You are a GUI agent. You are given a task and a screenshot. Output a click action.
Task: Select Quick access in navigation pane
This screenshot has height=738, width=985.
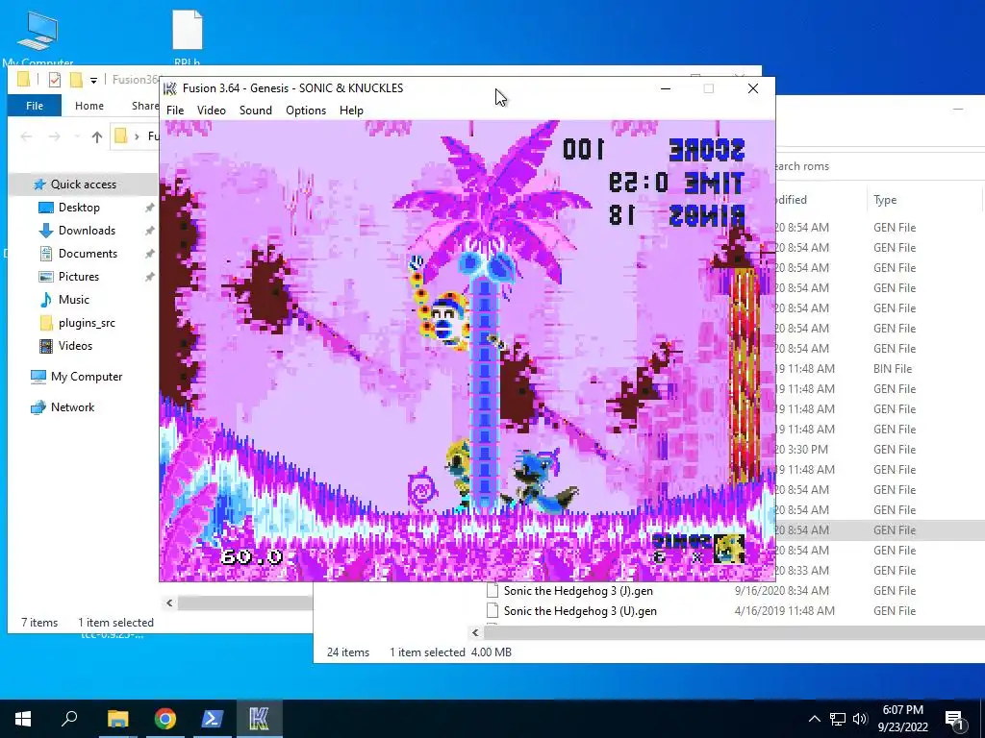click(83, 184)
